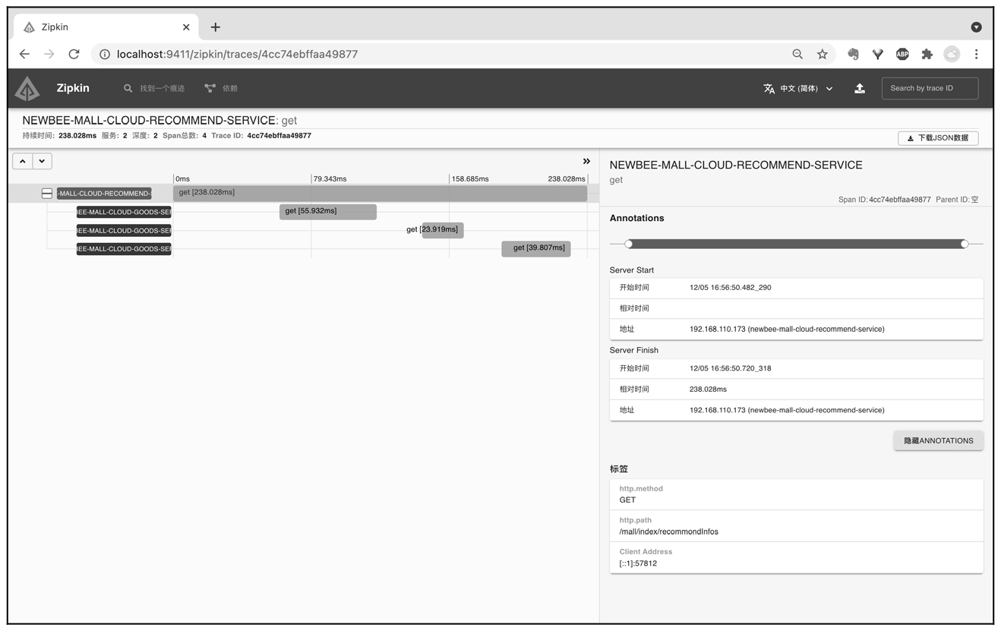Open the Extensions puzzle icon

(927, 54)
